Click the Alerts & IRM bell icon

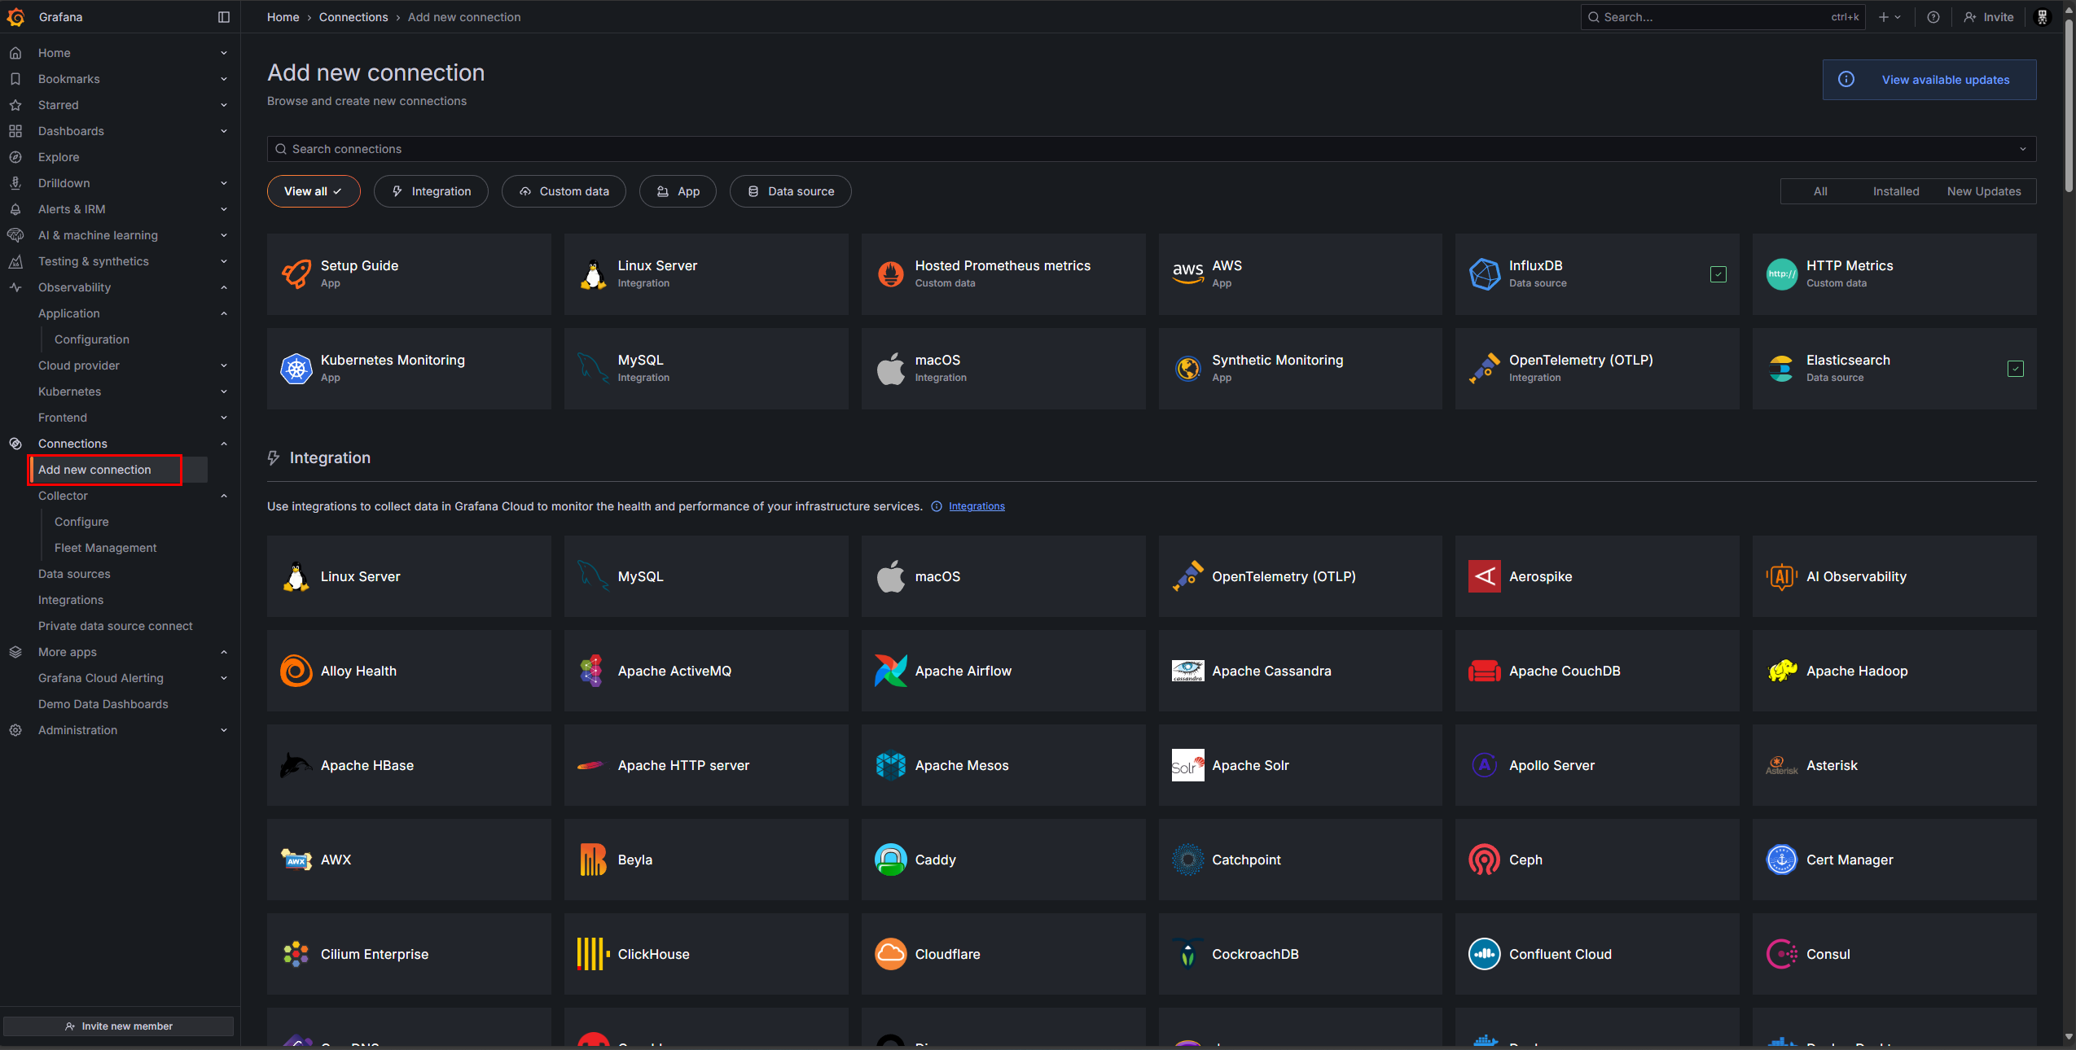pyautogui.click(x=15, y=209)
